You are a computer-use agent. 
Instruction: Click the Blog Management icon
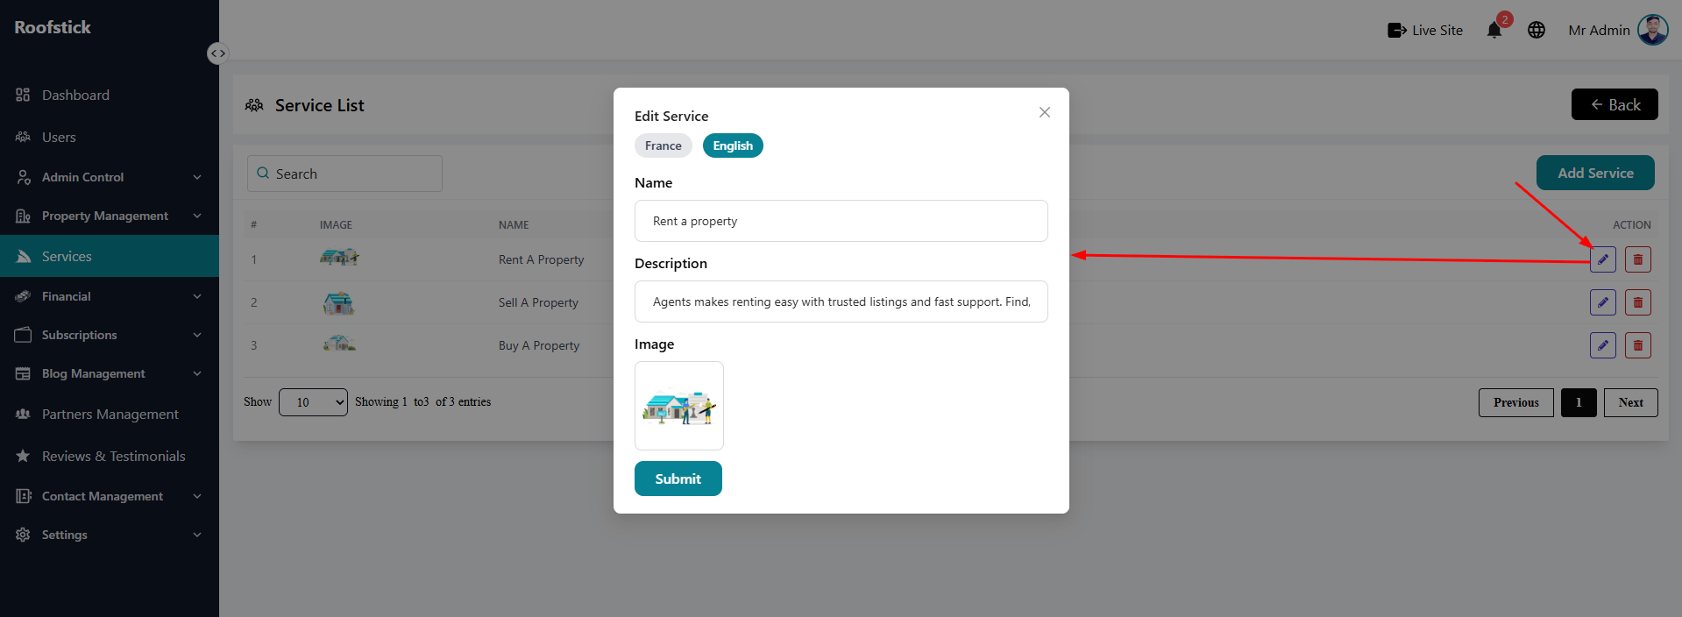coord(23,373)
